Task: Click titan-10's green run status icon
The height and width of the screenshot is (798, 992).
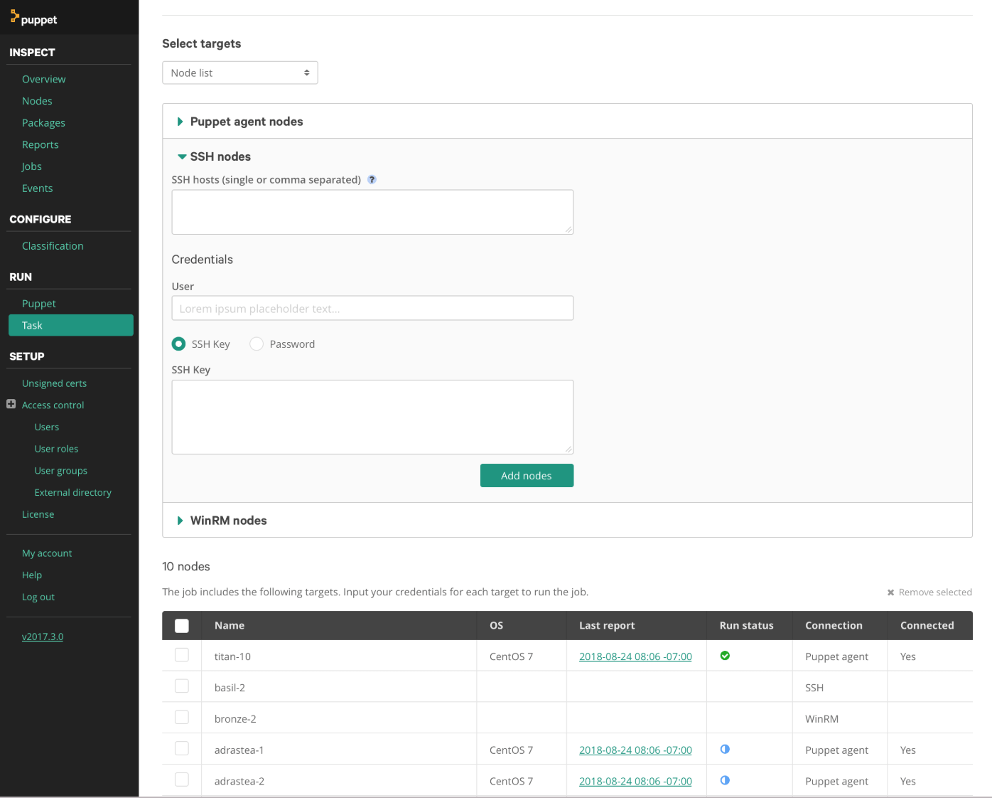Action: [x=725, y=656]
